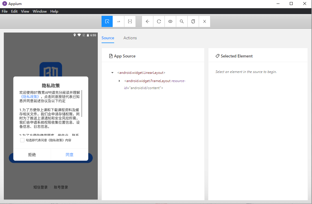Copy XML source to clipboard
Viewport: 312px width, 204px height.
193,21
